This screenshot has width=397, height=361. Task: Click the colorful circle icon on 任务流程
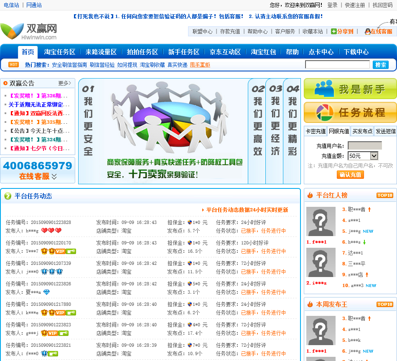325,112
